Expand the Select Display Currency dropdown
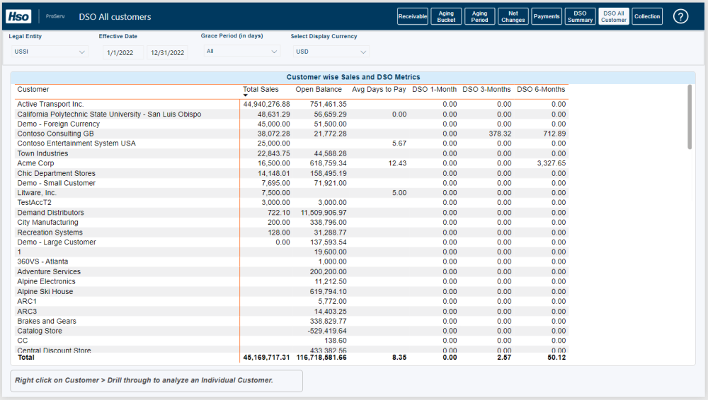The height and width of the screenshot is (400, 708). [x=330, y=52]
